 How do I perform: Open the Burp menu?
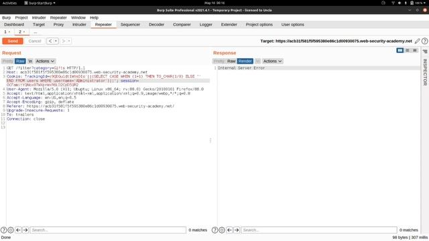(7, 17)
